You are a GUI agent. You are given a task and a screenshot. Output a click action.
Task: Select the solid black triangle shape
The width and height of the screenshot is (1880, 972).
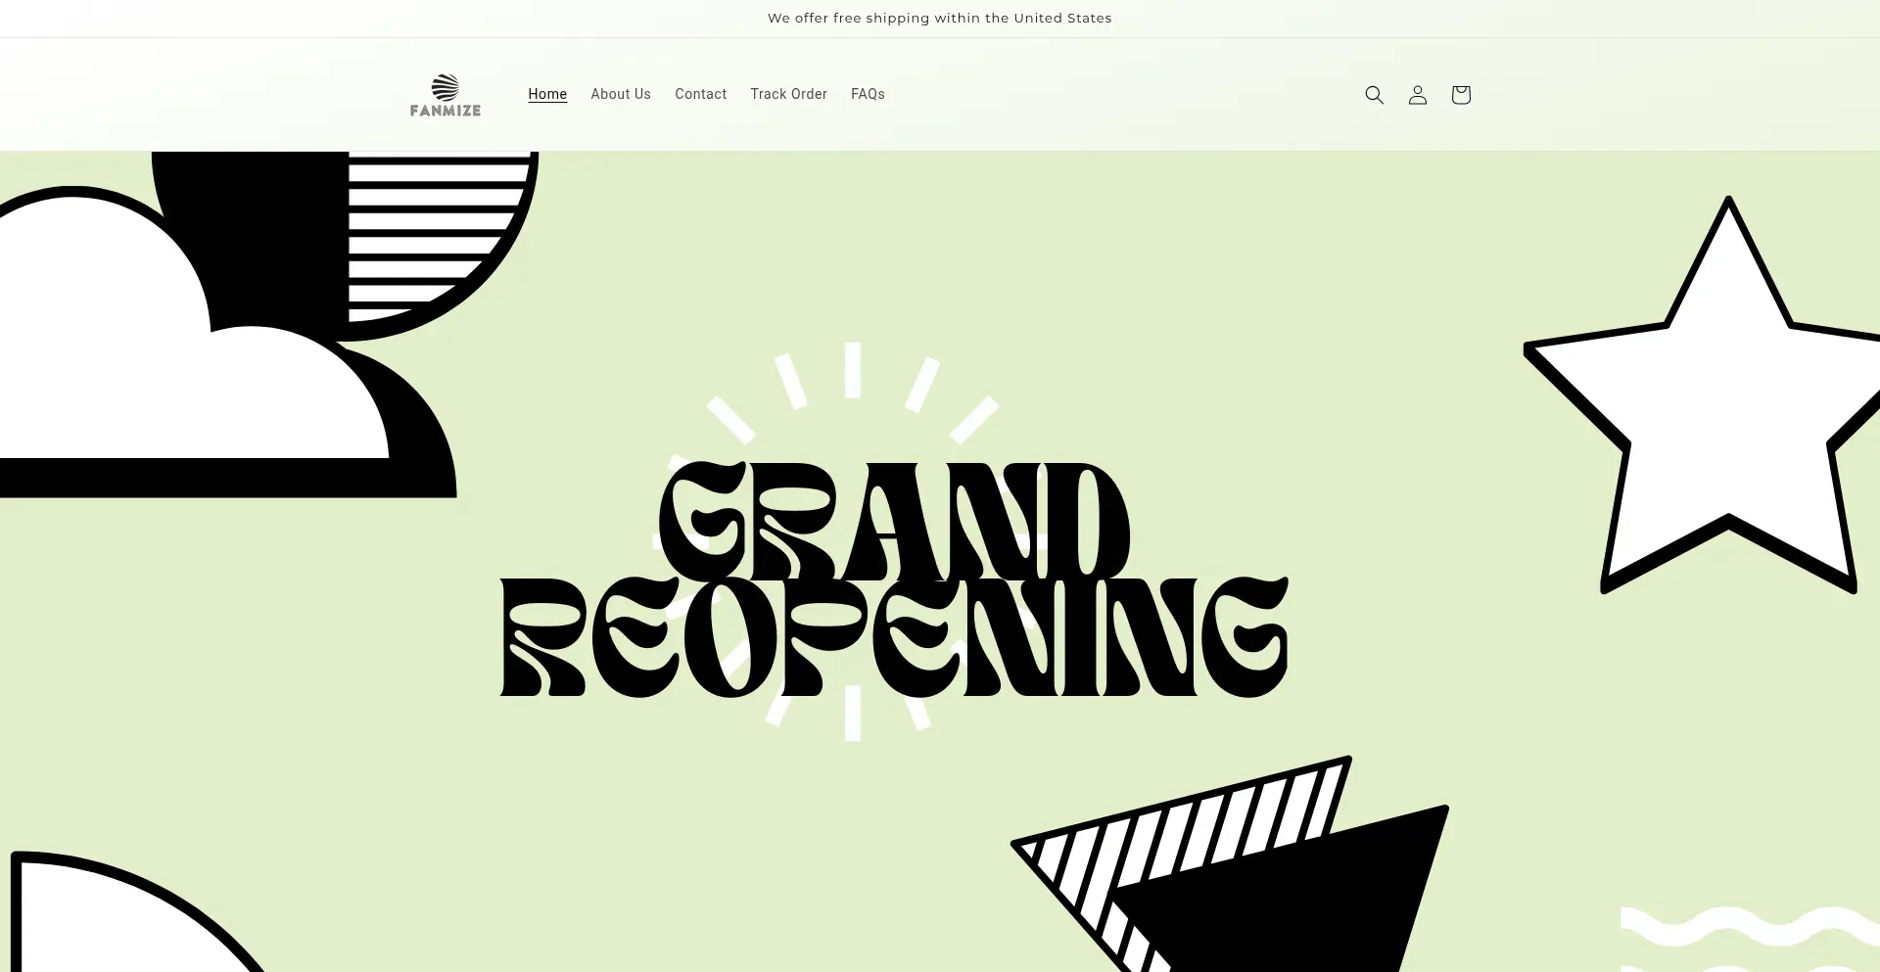point(1302,901)
